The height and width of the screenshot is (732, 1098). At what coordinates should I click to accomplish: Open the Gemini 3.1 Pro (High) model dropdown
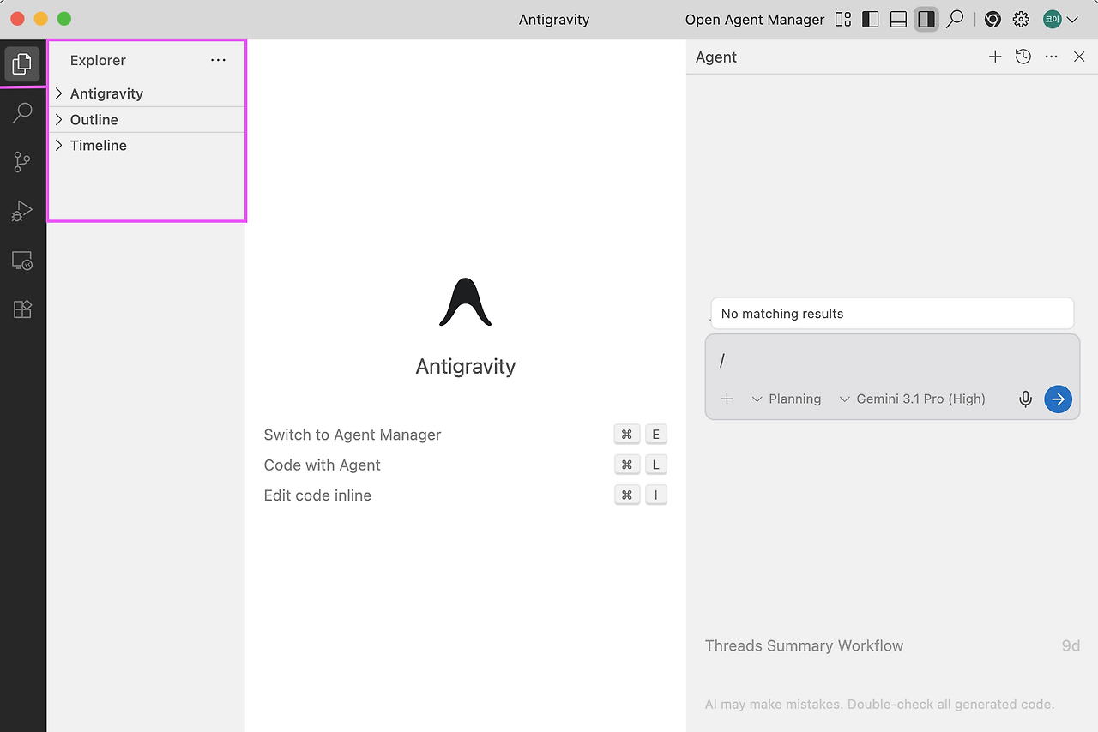pos(912,399)
